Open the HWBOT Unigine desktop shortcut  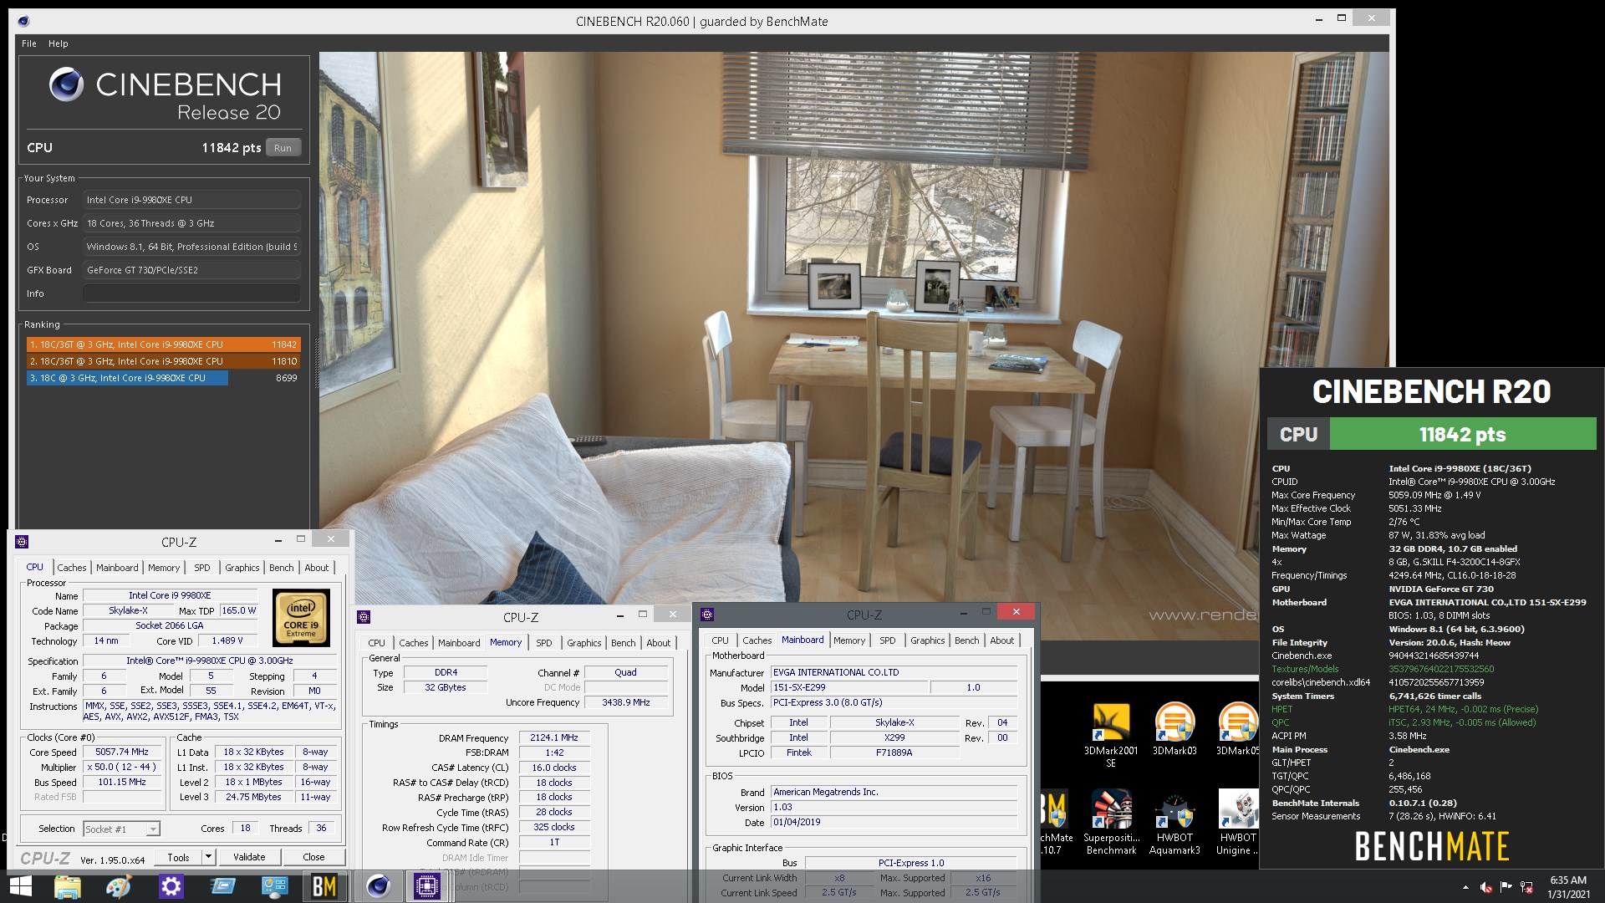(1237, 822)
